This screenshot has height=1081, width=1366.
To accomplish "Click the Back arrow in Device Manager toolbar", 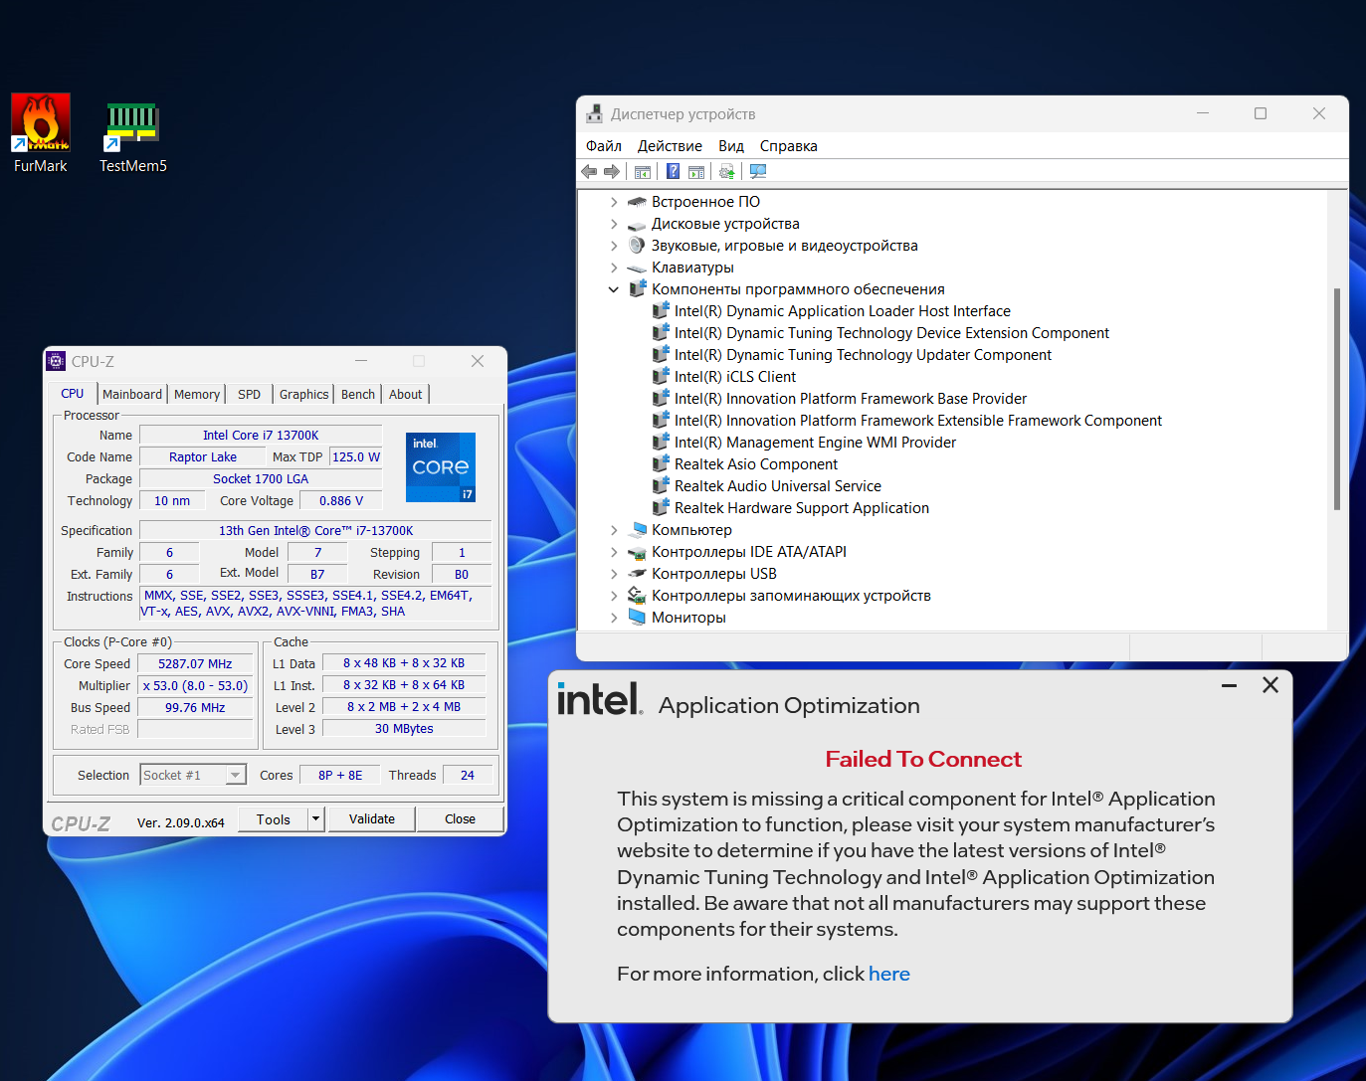I will [589, 172].
